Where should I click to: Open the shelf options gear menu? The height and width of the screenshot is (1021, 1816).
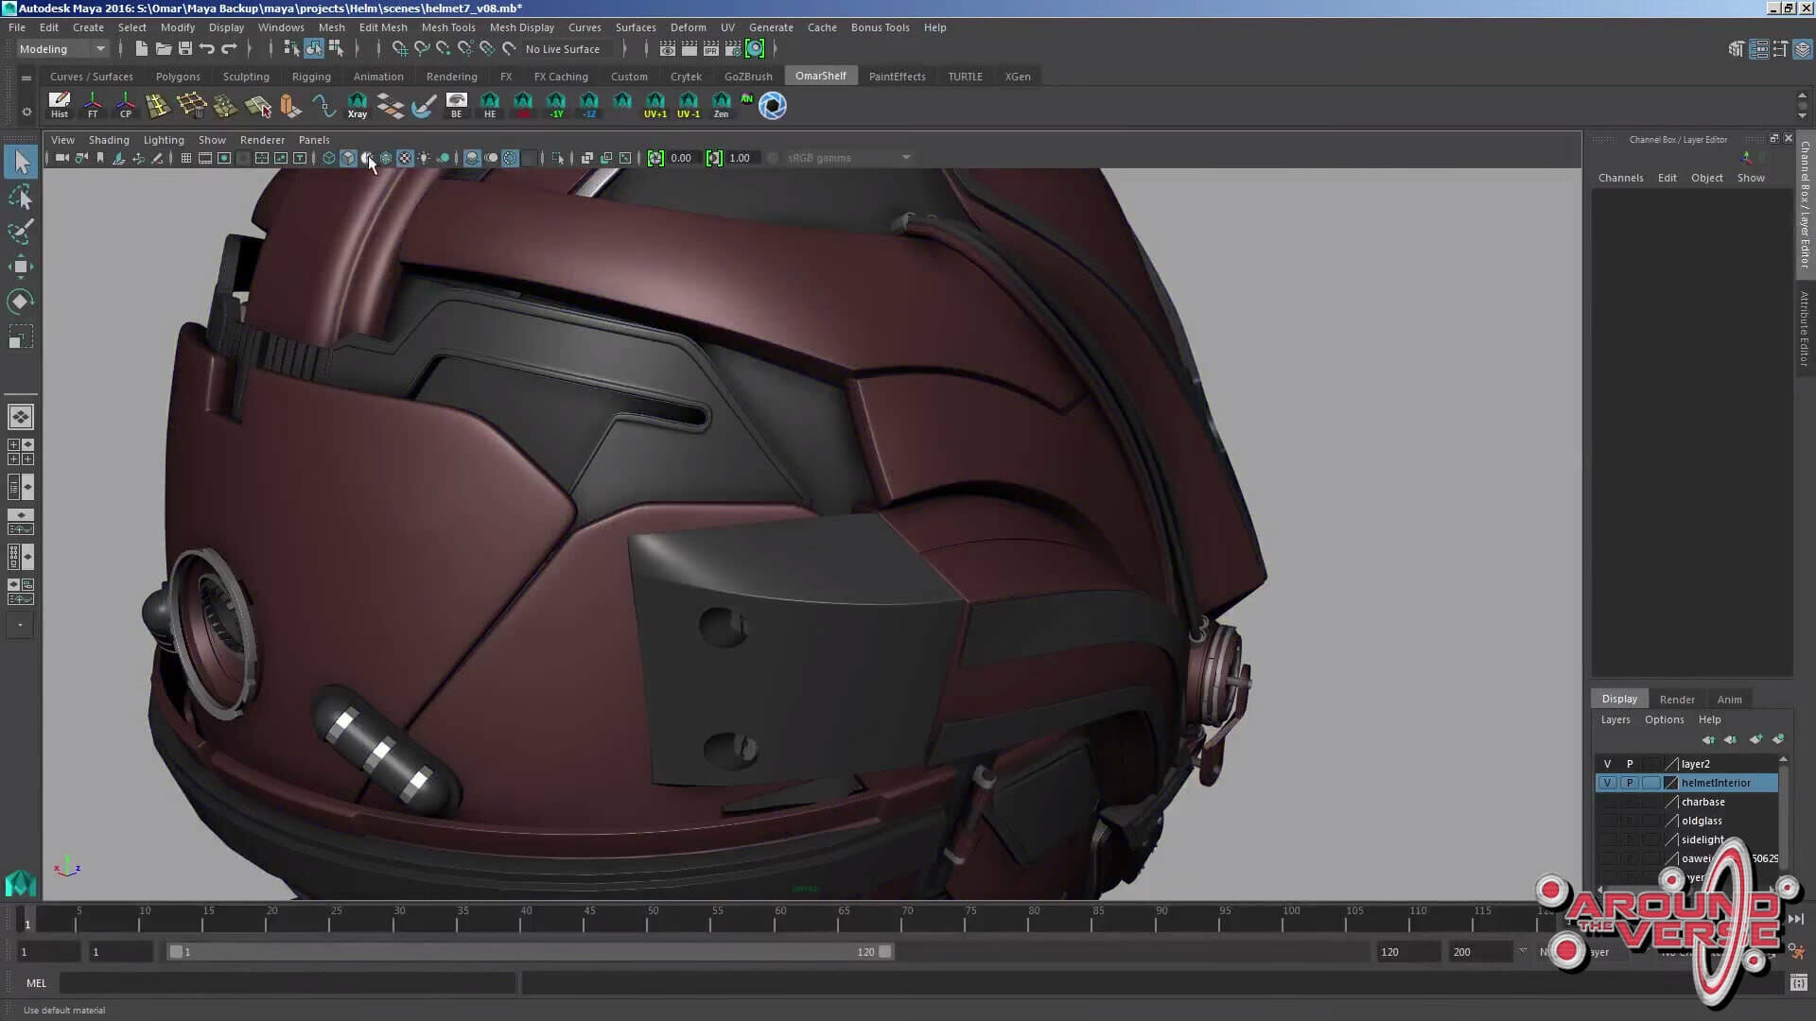point(26,112)
